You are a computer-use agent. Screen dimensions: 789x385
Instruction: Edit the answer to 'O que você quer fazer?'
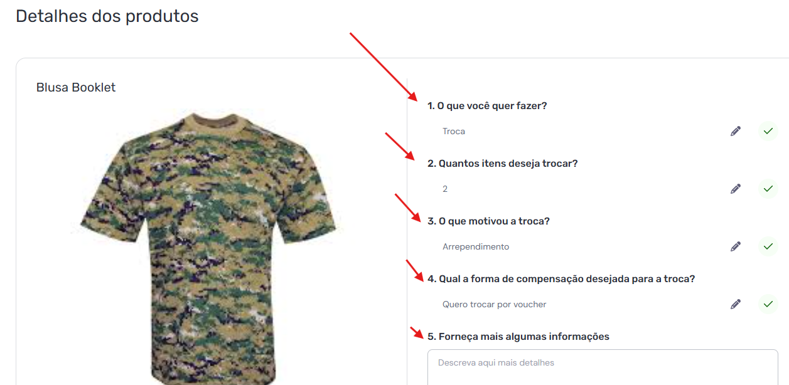(736, 131)
